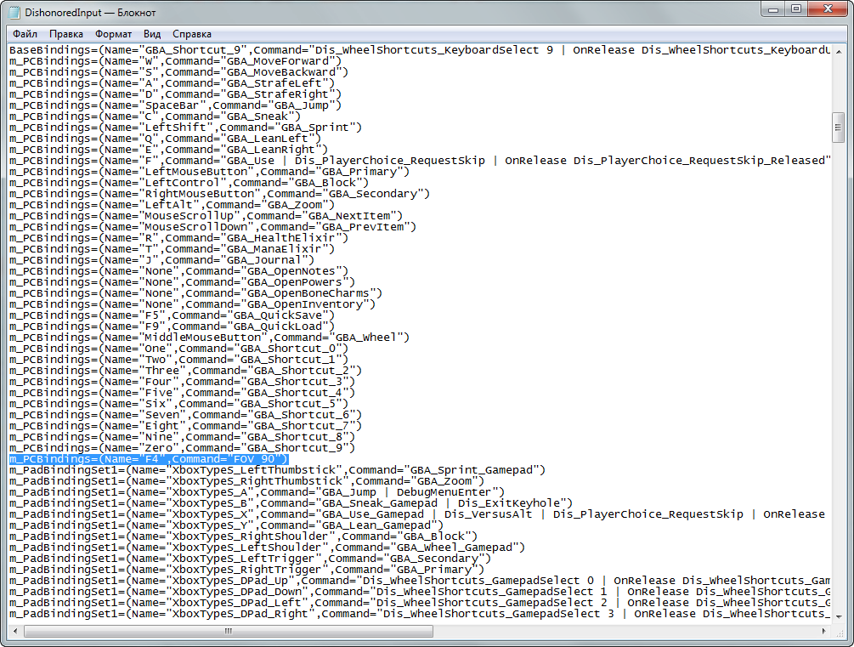
Task: Restore down the Notepad window
Action: 795,9
